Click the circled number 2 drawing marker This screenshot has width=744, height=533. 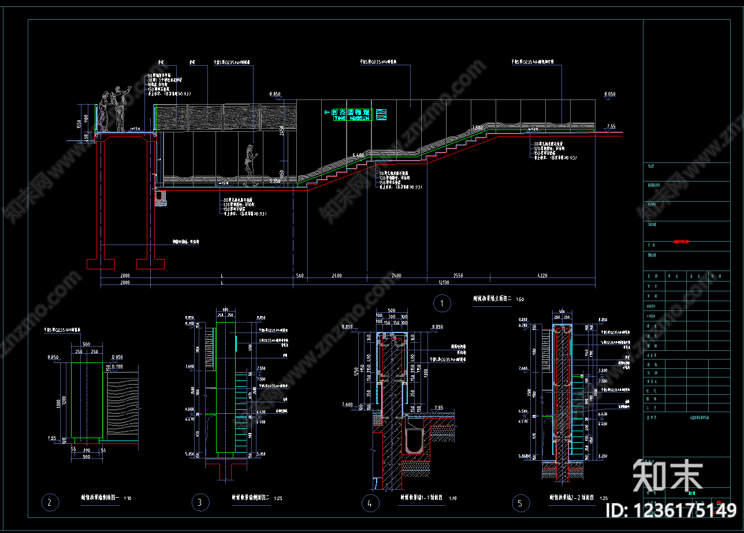(x=50, y=503)
